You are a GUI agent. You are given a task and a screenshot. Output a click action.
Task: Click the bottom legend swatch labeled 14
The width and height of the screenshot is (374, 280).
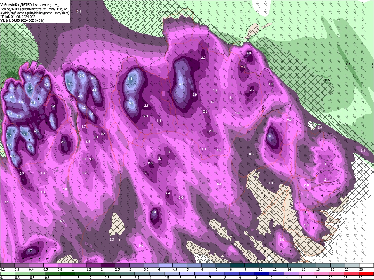pos(292,274)
